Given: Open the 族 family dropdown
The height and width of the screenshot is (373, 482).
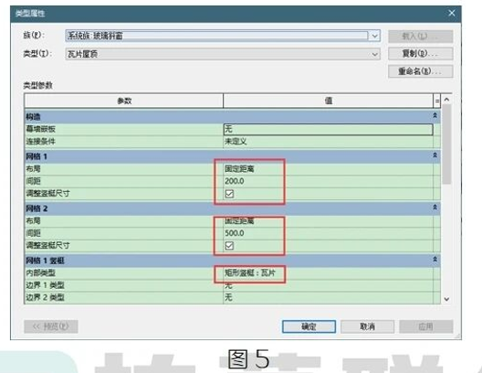Looking at the screenshot, I should 374,36.
